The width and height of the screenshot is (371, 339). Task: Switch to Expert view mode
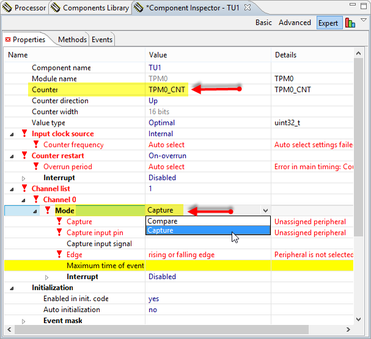click(x=328, y=23)
